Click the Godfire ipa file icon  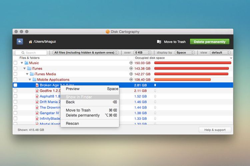click(37, 91)
